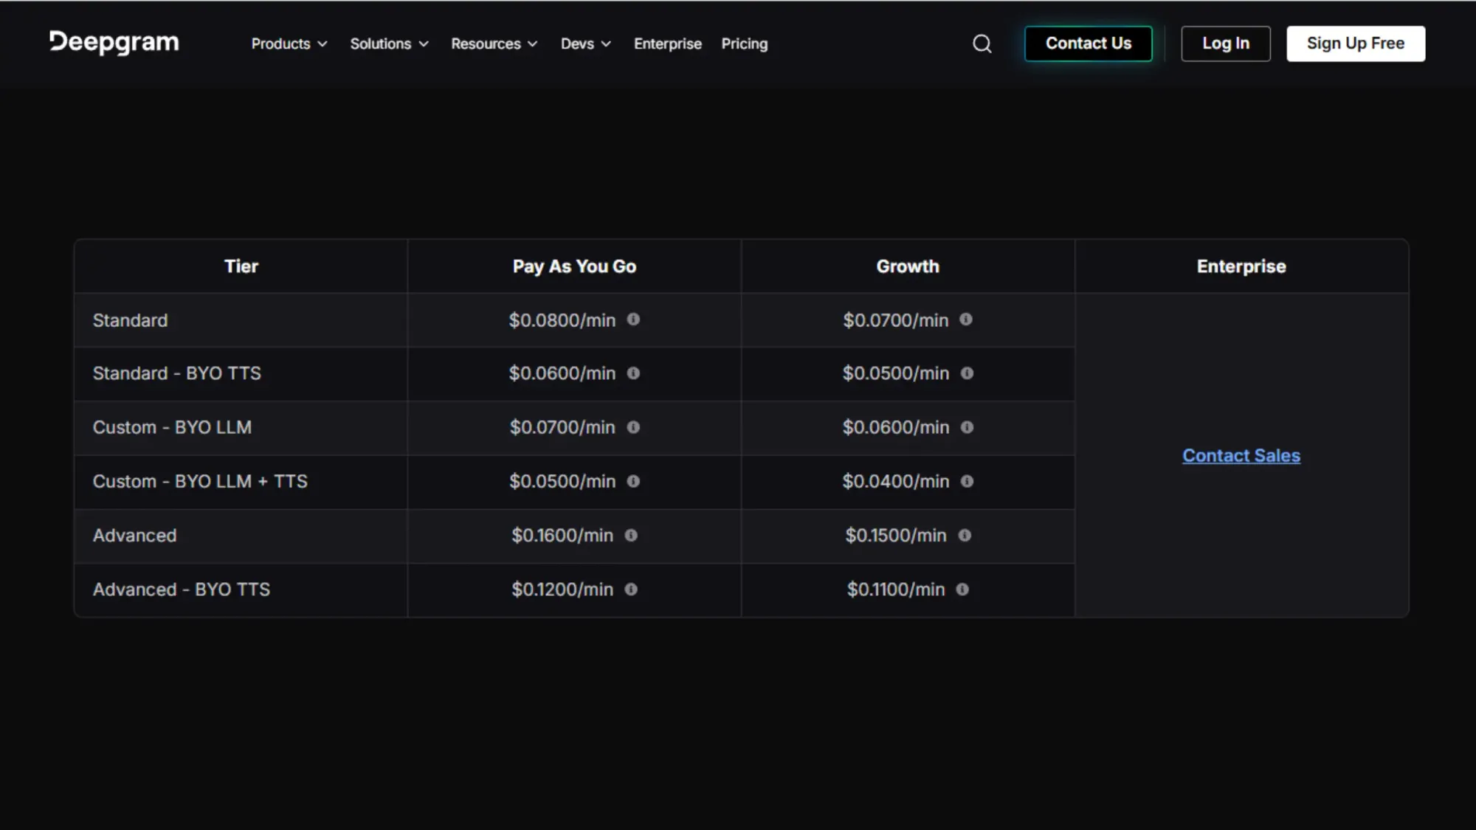Click the info icon next to Custom - BYO LLM + TTS Pay-As-You-Go

click(633, 481)
